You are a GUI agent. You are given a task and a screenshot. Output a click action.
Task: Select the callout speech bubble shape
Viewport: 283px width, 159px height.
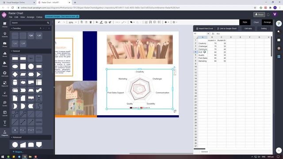(x=31, y=98)
